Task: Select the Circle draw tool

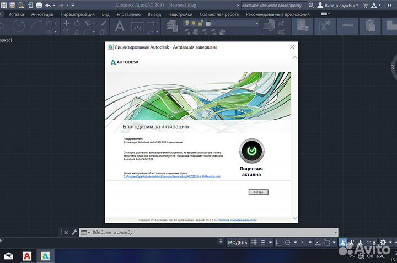Action: coord(19,25)
